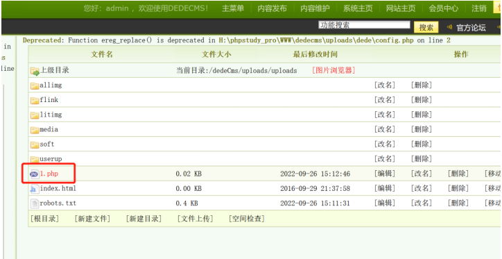The image size is (502, 259).
Task: Edit robots.txt via 编辑
Action: coord(385,203)
